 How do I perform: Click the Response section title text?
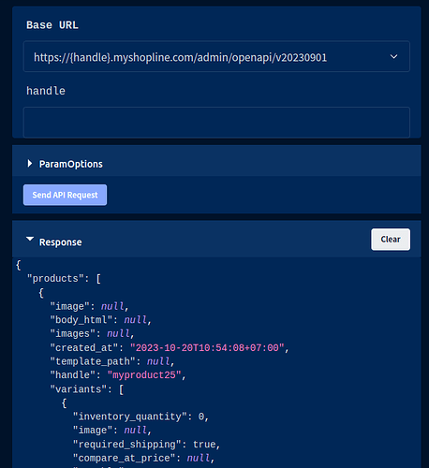point(61,242)
